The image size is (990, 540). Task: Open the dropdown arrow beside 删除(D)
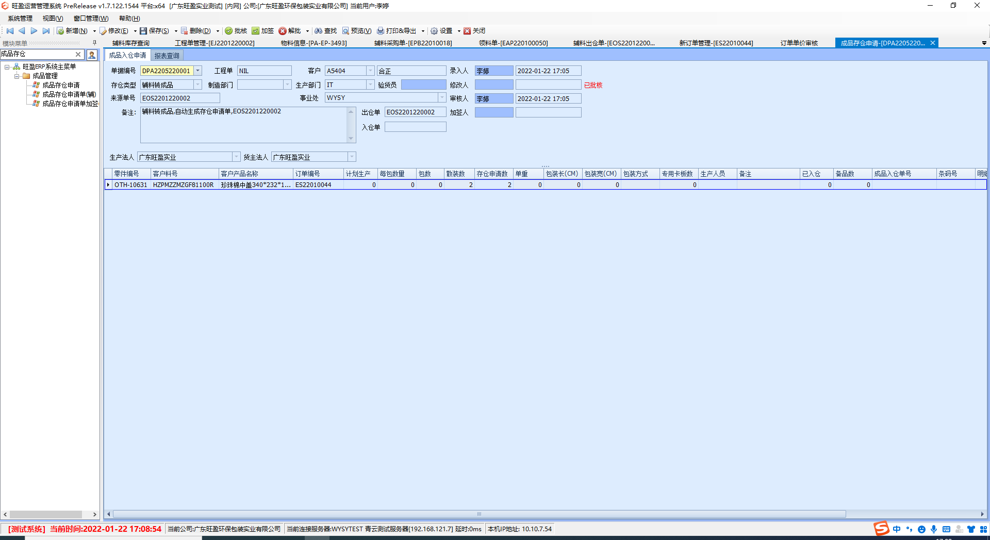218,31
